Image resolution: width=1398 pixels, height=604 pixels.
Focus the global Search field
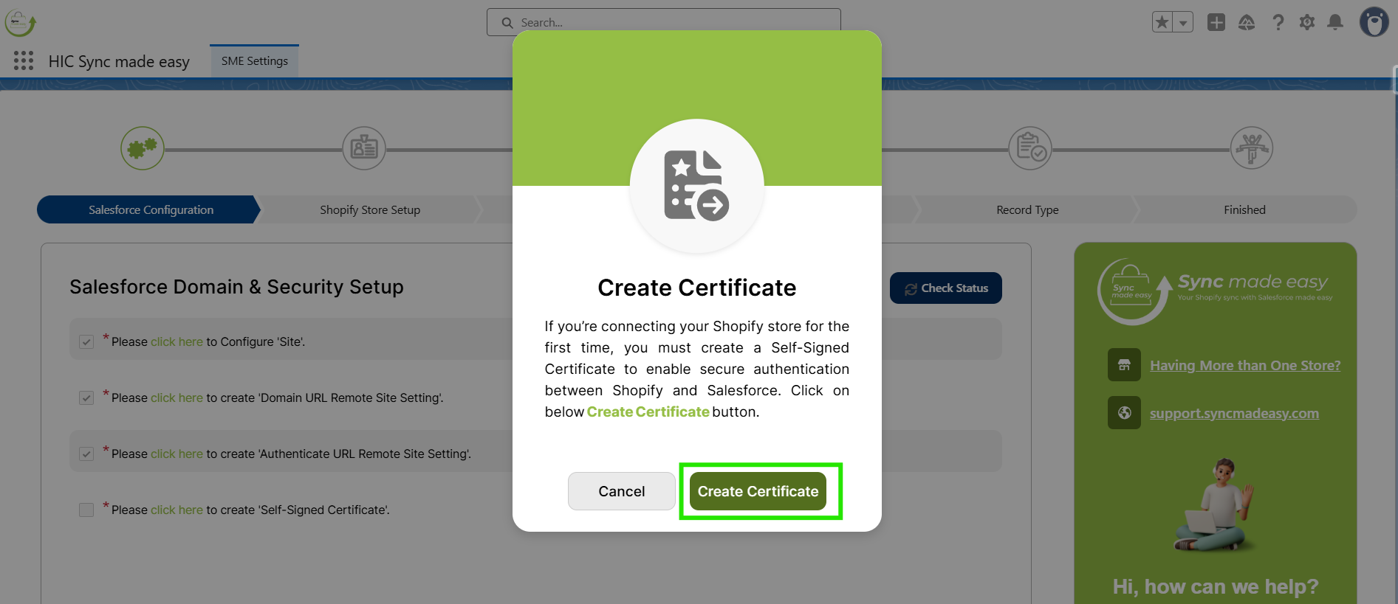(x=663, y=22)
